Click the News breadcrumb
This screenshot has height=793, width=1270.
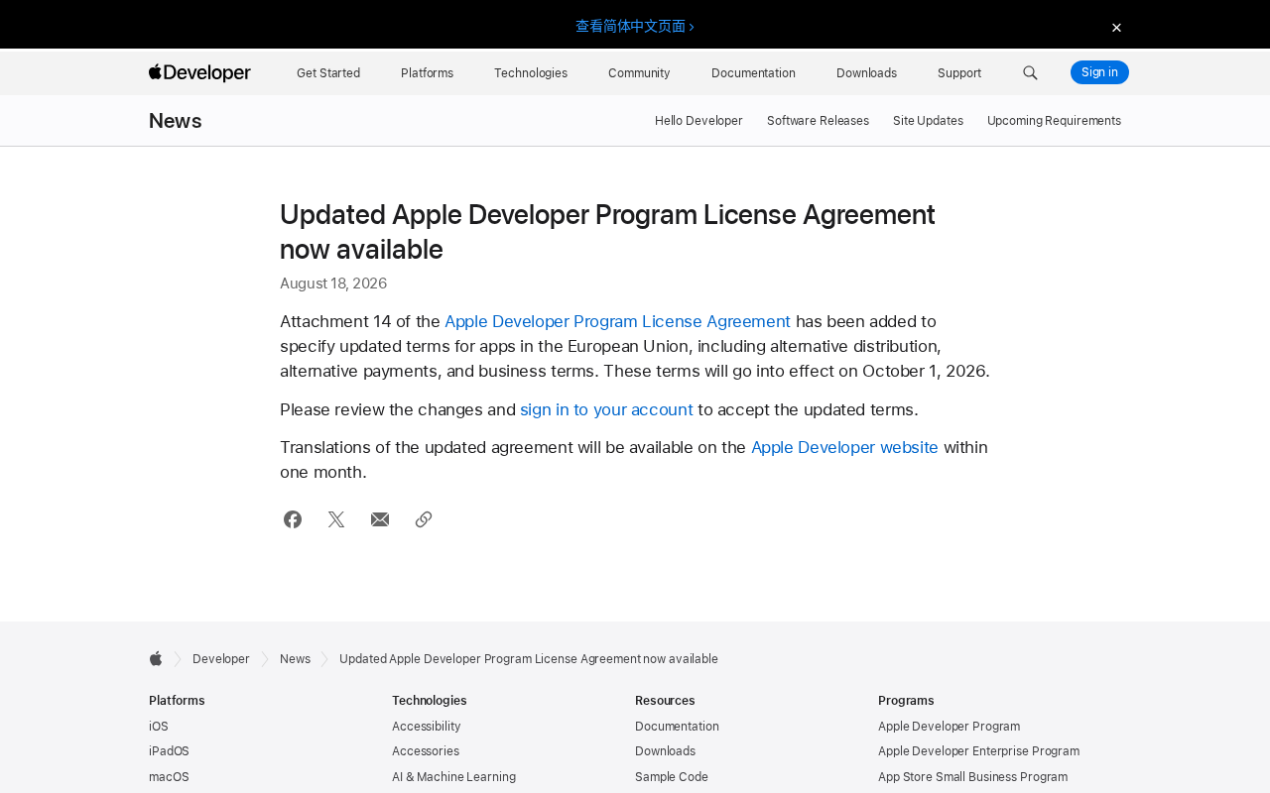pyautogui.click(x=295, y=659)
